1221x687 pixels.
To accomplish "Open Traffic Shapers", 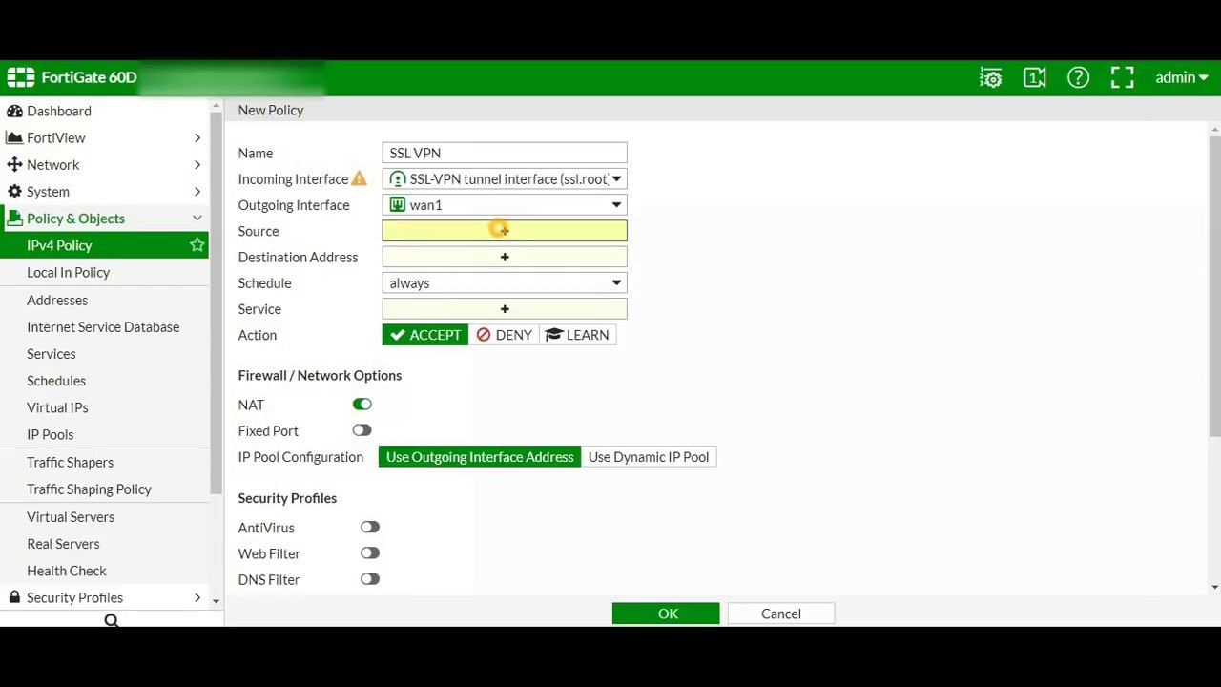I will [x=70, y=462].
